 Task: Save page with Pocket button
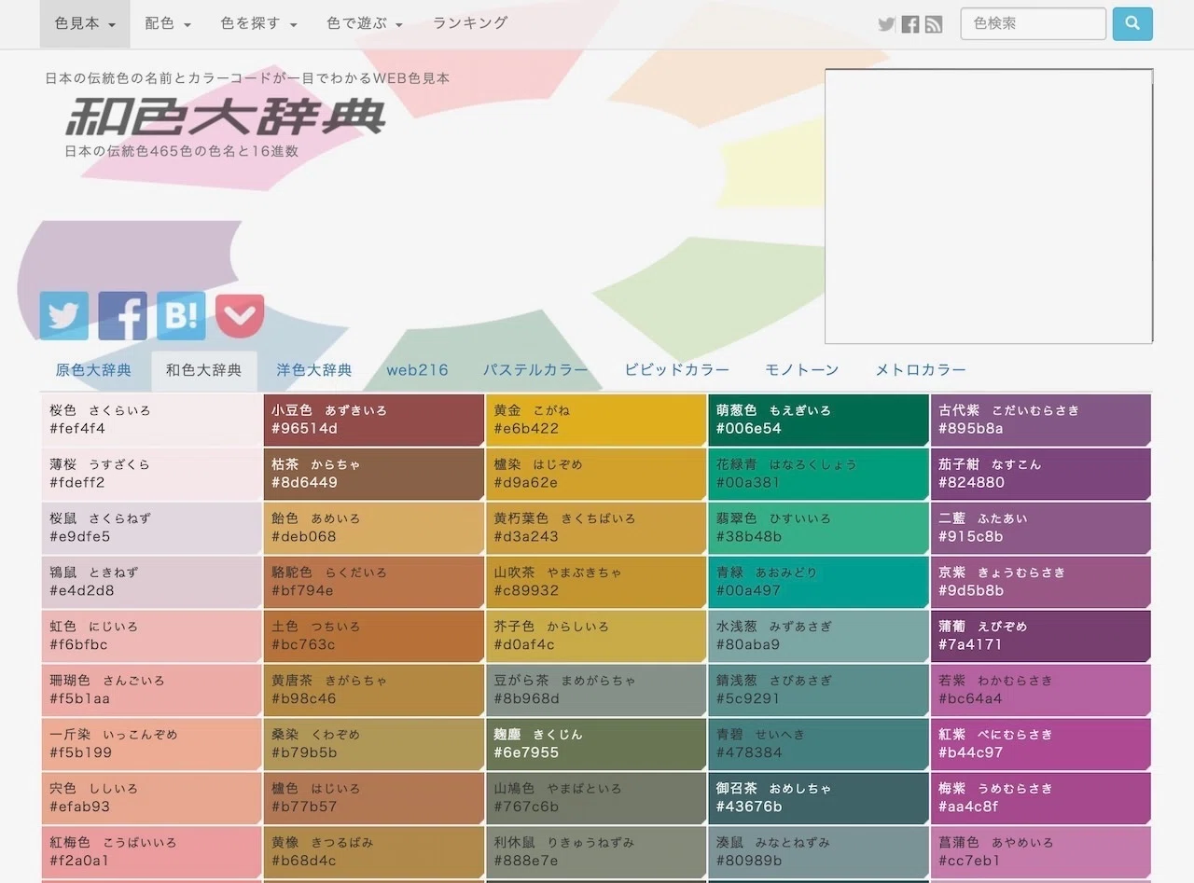pos(240,316)
